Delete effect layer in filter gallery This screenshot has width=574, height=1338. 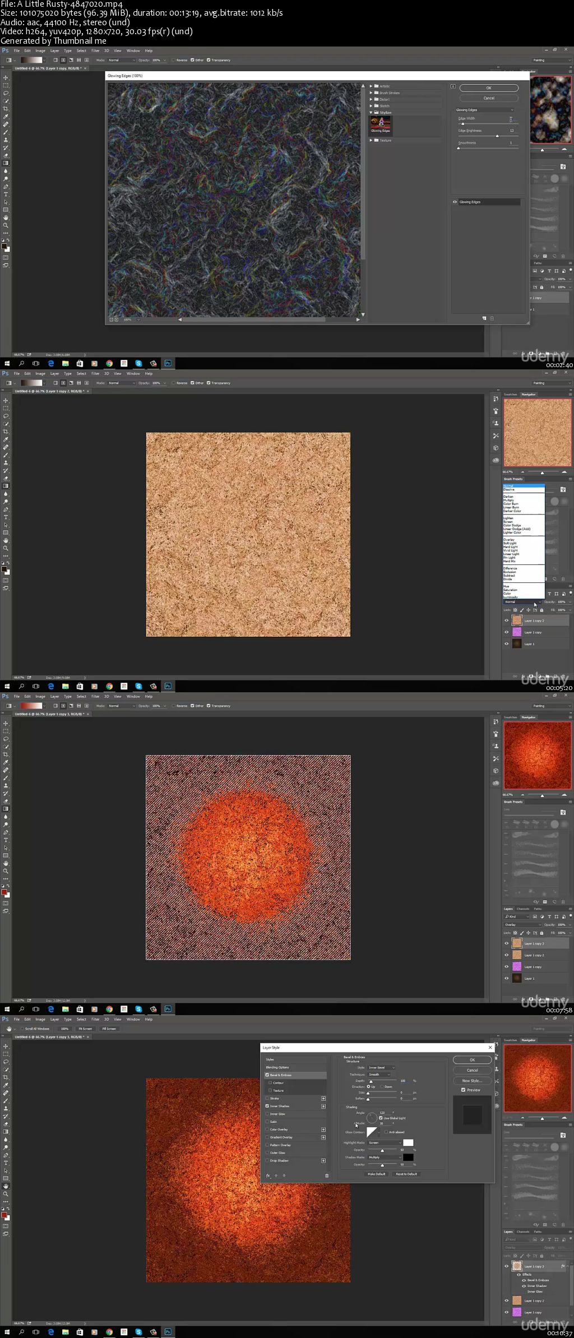click(x=492, y=318)
